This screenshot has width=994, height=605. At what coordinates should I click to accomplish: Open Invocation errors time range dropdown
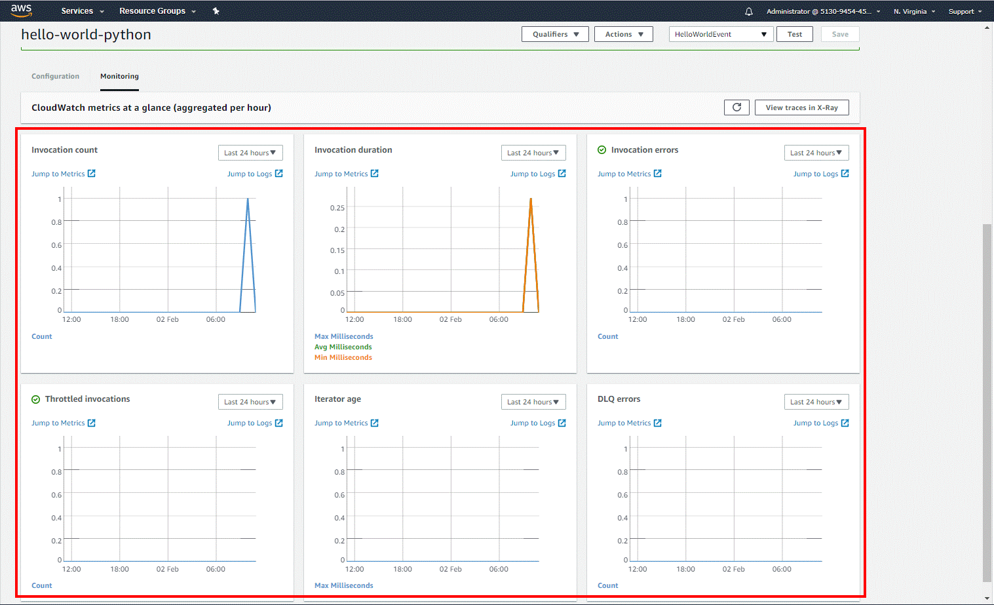pyautogui.click(x=816, y=153)
